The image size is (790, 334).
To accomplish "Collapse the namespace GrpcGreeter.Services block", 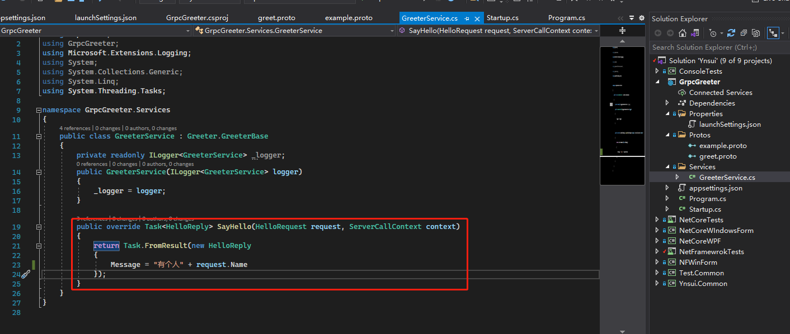I will tap(38, 110).
